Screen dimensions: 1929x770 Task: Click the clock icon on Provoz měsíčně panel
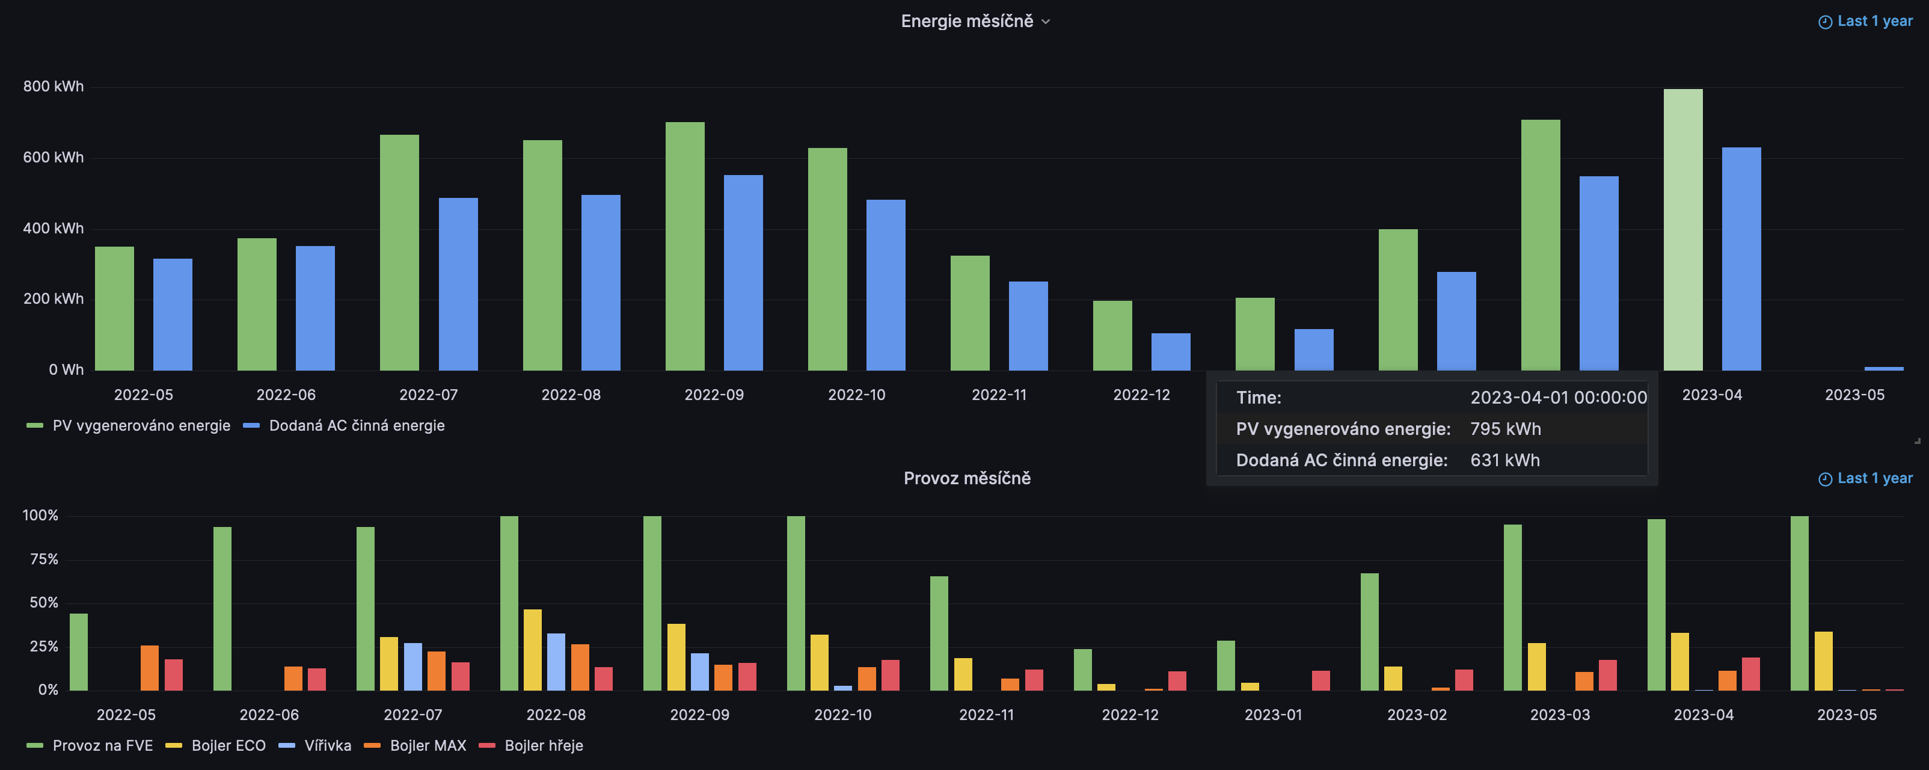pyautogui.click(x=1825, y=479)
